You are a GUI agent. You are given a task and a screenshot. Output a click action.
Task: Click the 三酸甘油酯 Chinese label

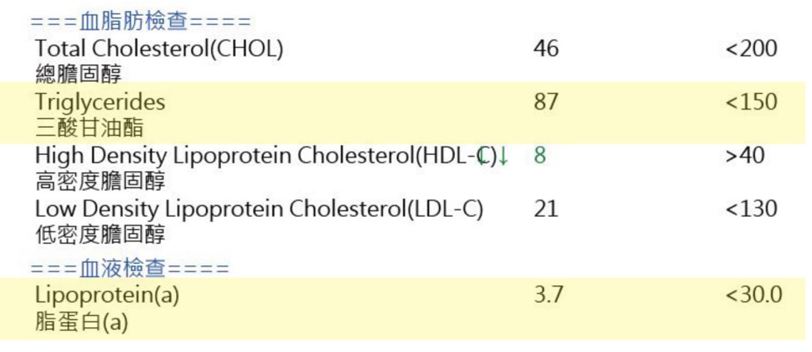pyautogui.click(x=89, y=127)
